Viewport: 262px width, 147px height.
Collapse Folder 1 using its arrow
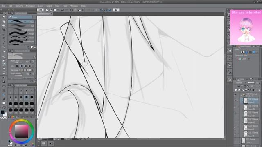[241, 95]
